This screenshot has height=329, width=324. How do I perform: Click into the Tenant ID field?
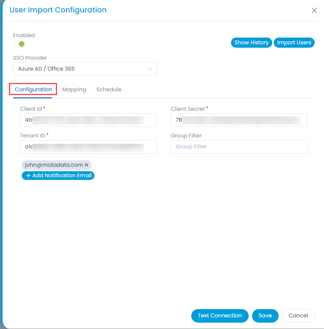click(x=88, y=147)
